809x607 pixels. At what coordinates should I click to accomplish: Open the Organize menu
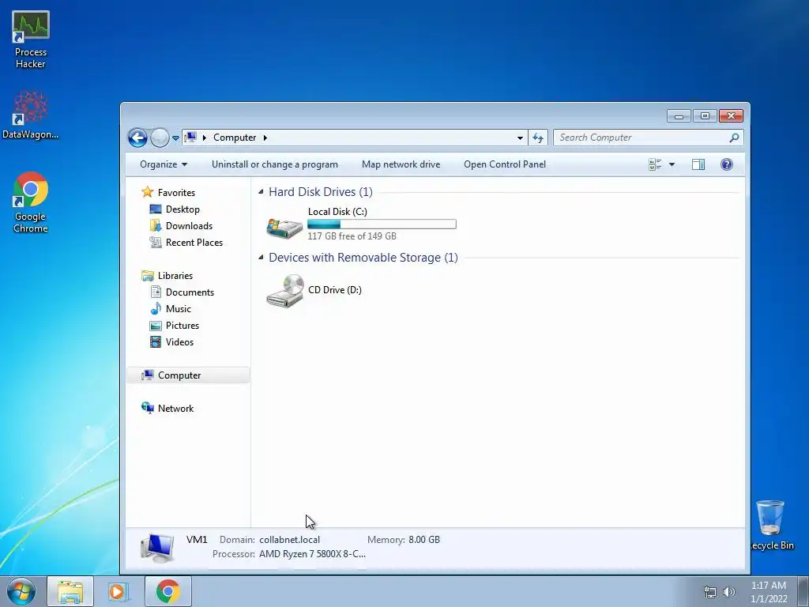point(164,164)
